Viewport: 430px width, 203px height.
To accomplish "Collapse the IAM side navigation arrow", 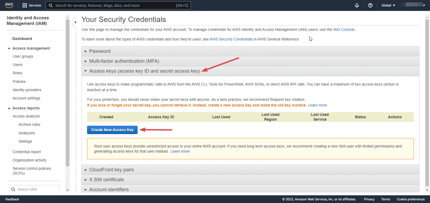I will [x=75, y=23].
